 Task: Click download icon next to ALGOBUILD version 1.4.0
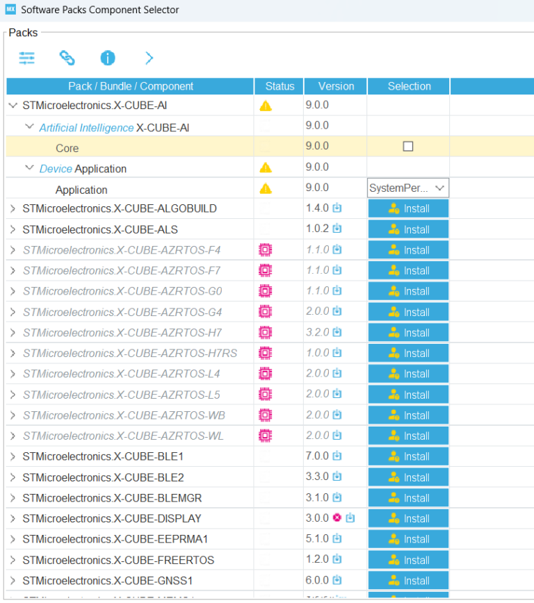tap(337, 208)
